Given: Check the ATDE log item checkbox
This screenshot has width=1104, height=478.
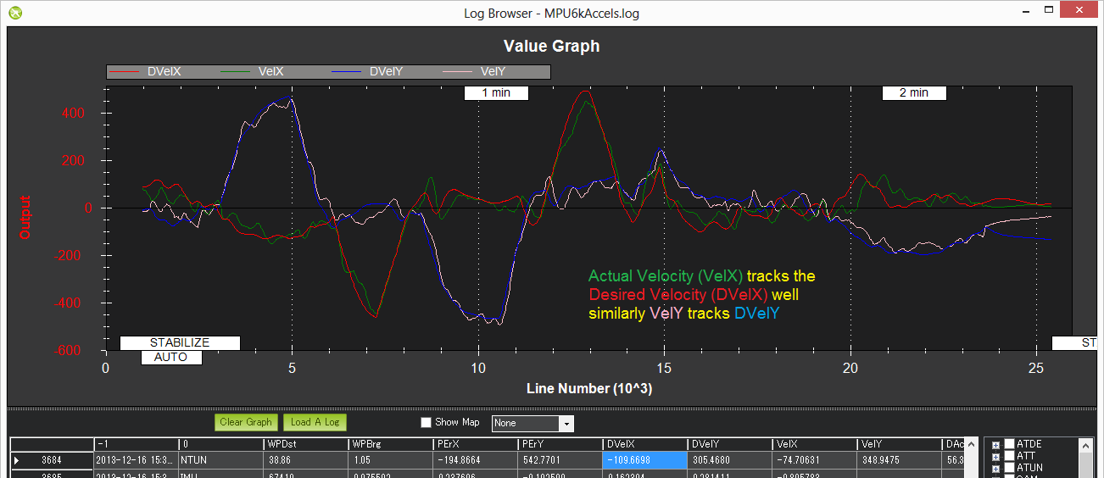Looking at the screenshot, I should 1009,444.
